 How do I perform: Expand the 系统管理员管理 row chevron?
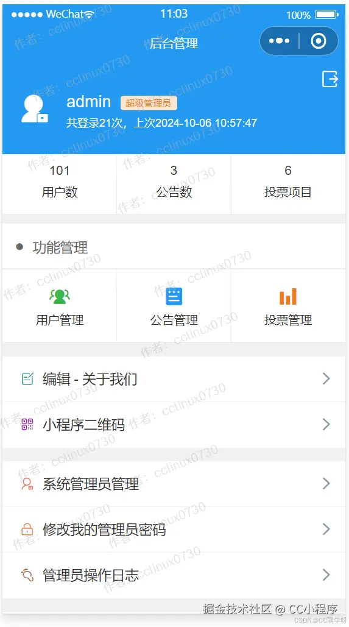click(x=326, y=484)
